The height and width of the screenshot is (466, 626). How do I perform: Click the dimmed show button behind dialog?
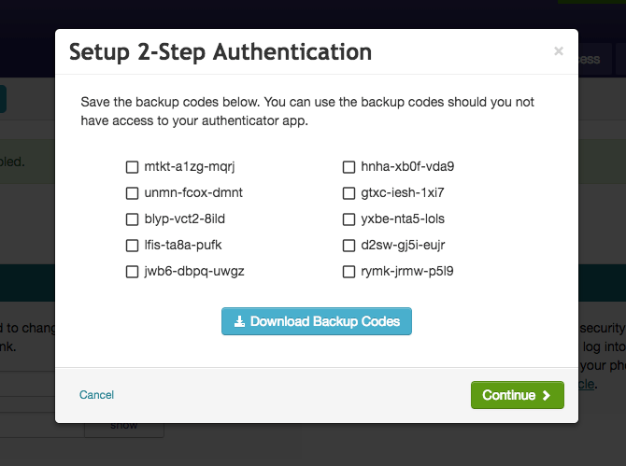tap(124, 428)
